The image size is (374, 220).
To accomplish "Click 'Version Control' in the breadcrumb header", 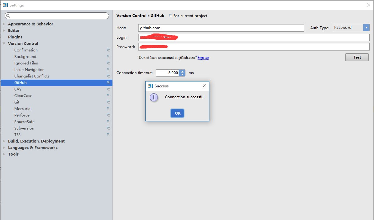I will point(131,16).
